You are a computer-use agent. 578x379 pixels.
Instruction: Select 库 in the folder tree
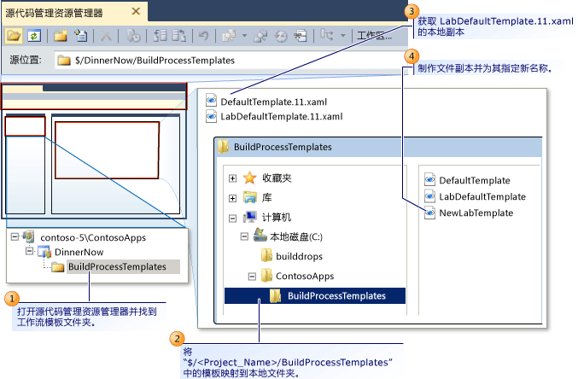[x=258, y=198]
